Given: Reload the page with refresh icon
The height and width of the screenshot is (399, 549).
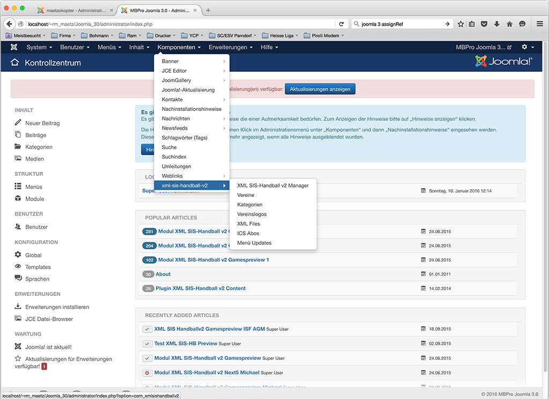Looking at the screenshot, I should coord(342,24).
